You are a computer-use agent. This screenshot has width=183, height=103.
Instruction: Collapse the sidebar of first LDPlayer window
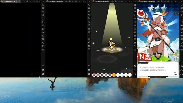point(43,1)
